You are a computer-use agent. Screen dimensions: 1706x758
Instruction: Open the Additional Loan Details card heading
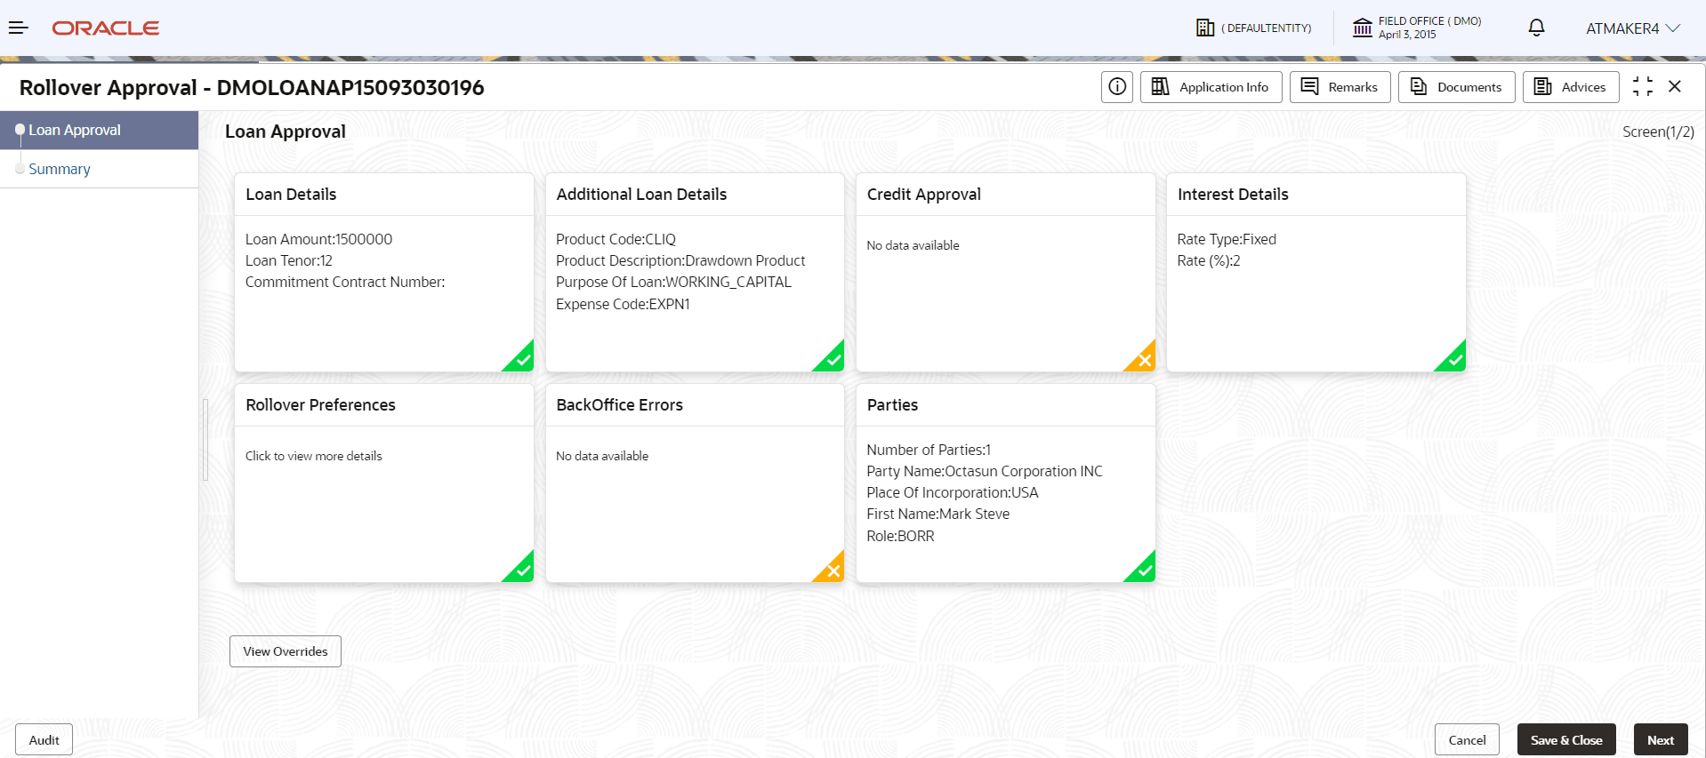[641, 195]
